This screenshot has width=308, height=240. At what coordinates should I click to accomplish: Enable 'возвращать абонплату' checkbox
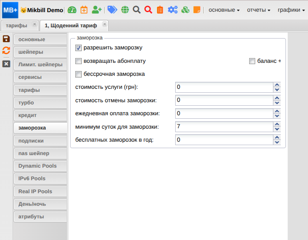click(x=78, y=61)
